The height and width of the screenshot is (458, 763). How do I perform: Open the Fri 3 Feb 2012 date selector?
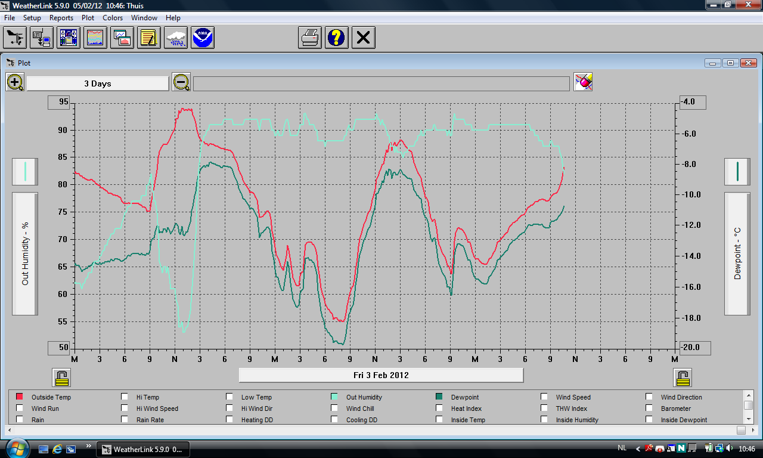click(x=381, y=375)
